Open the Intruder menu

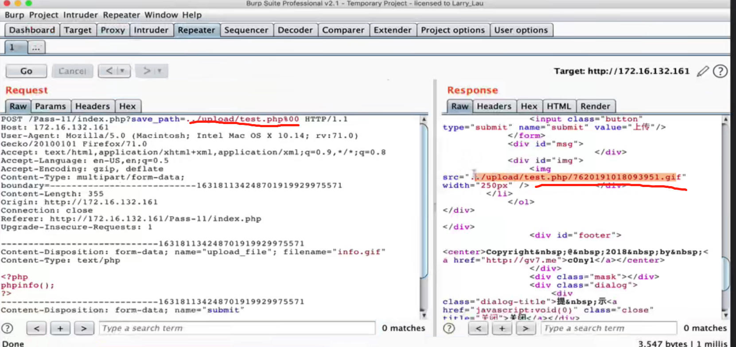pyautogui.click(x=80, y=15)
